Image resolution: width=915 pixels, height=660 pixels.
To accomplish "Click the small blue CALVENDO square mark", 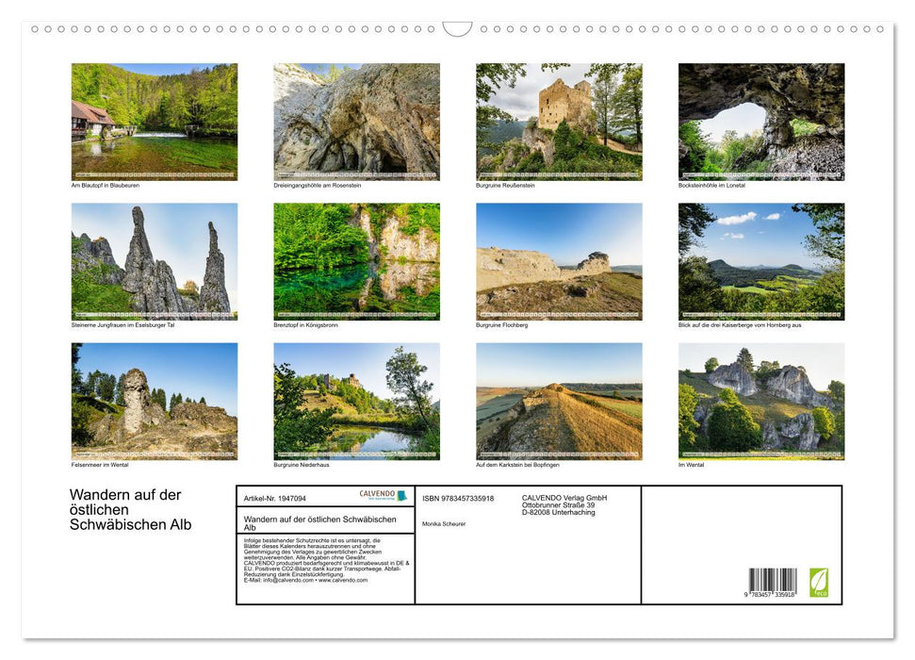I will click(x=402, y=495).
